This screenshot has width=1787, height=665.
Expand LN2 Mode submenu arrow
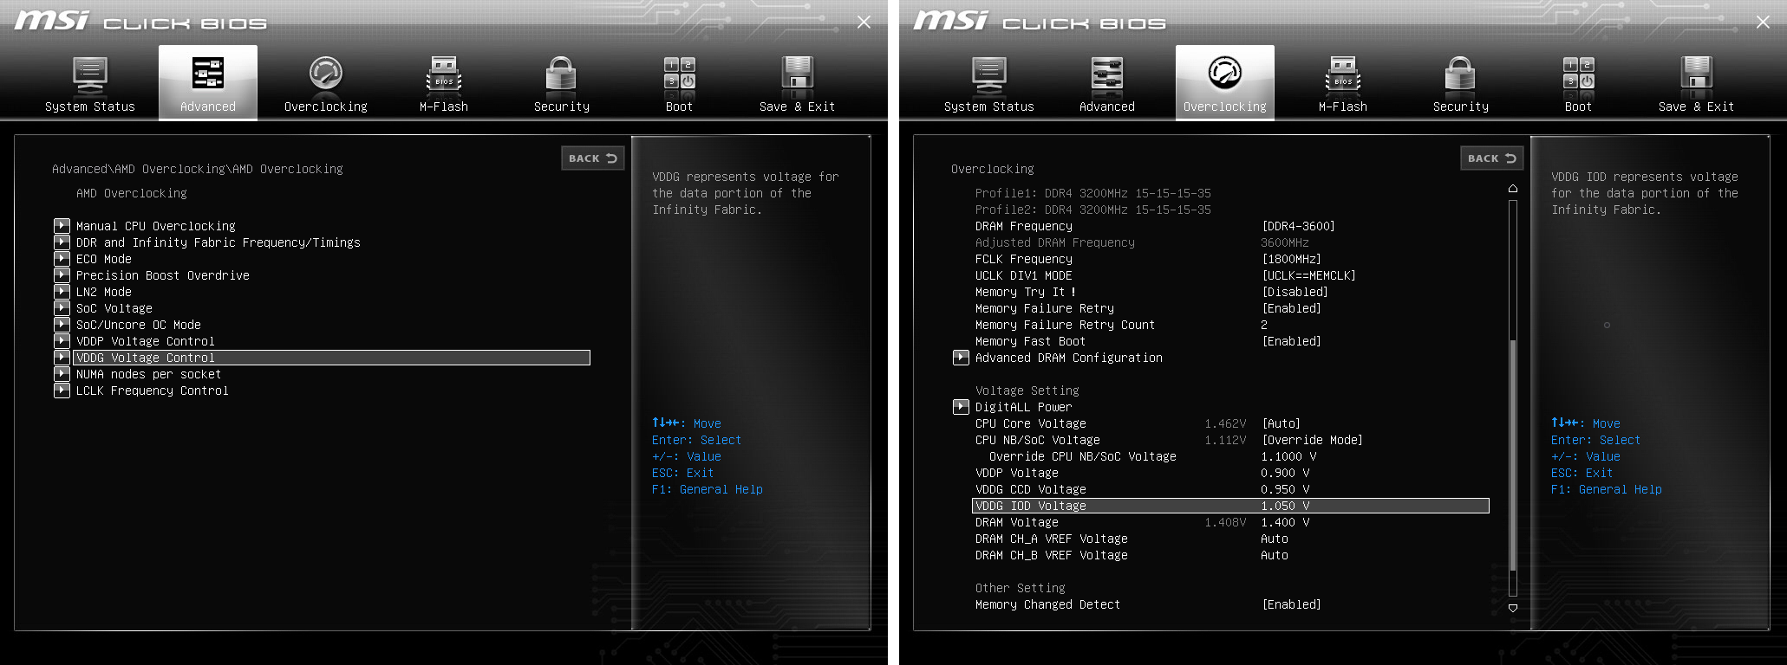62,292
